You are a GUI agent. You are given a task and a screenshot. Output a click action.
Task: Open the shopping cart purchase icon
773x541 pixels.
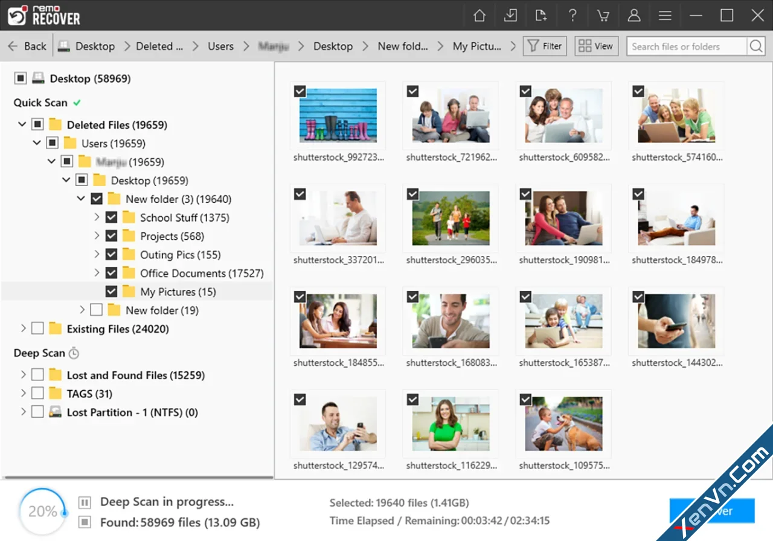point(603,16)
